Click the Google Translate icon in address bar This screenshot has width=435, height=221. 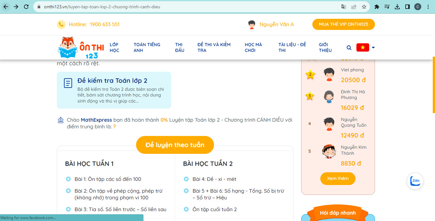pos(344,7)
